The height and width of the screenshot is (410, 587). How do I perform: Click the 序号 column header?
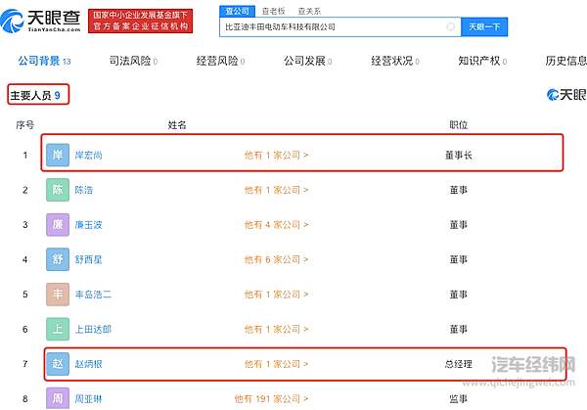click(25, 124)
